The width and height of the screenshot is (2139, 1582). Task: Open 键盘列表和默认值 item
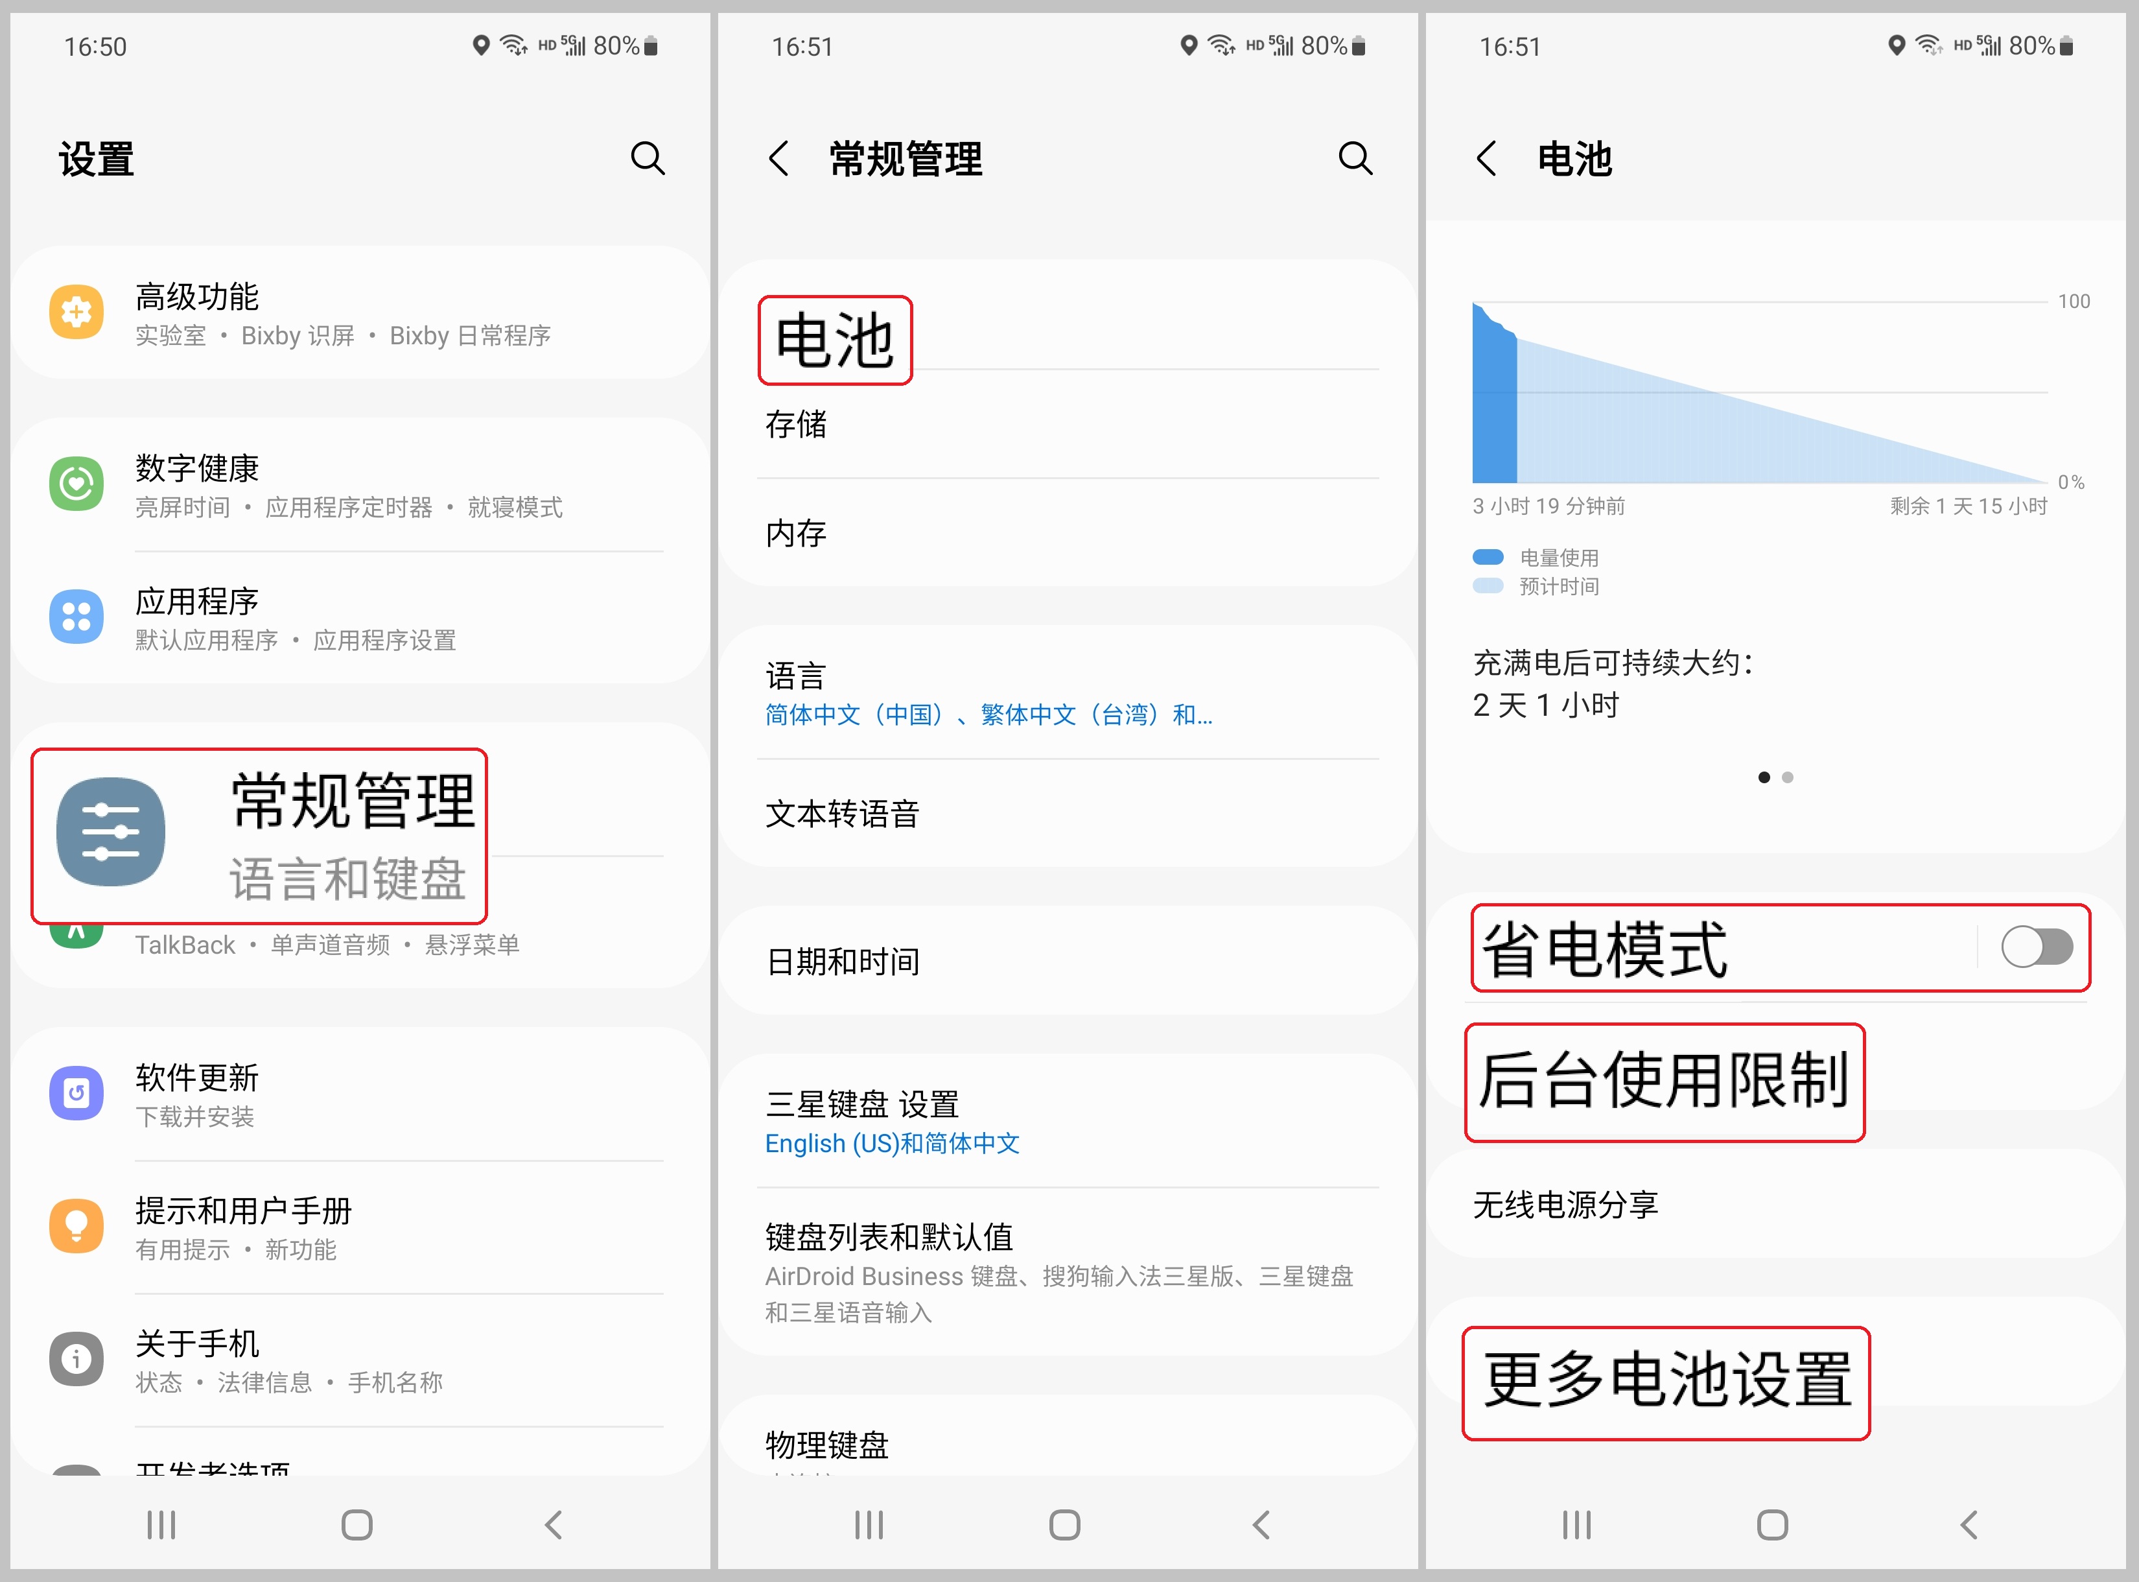[1067, 1271]
